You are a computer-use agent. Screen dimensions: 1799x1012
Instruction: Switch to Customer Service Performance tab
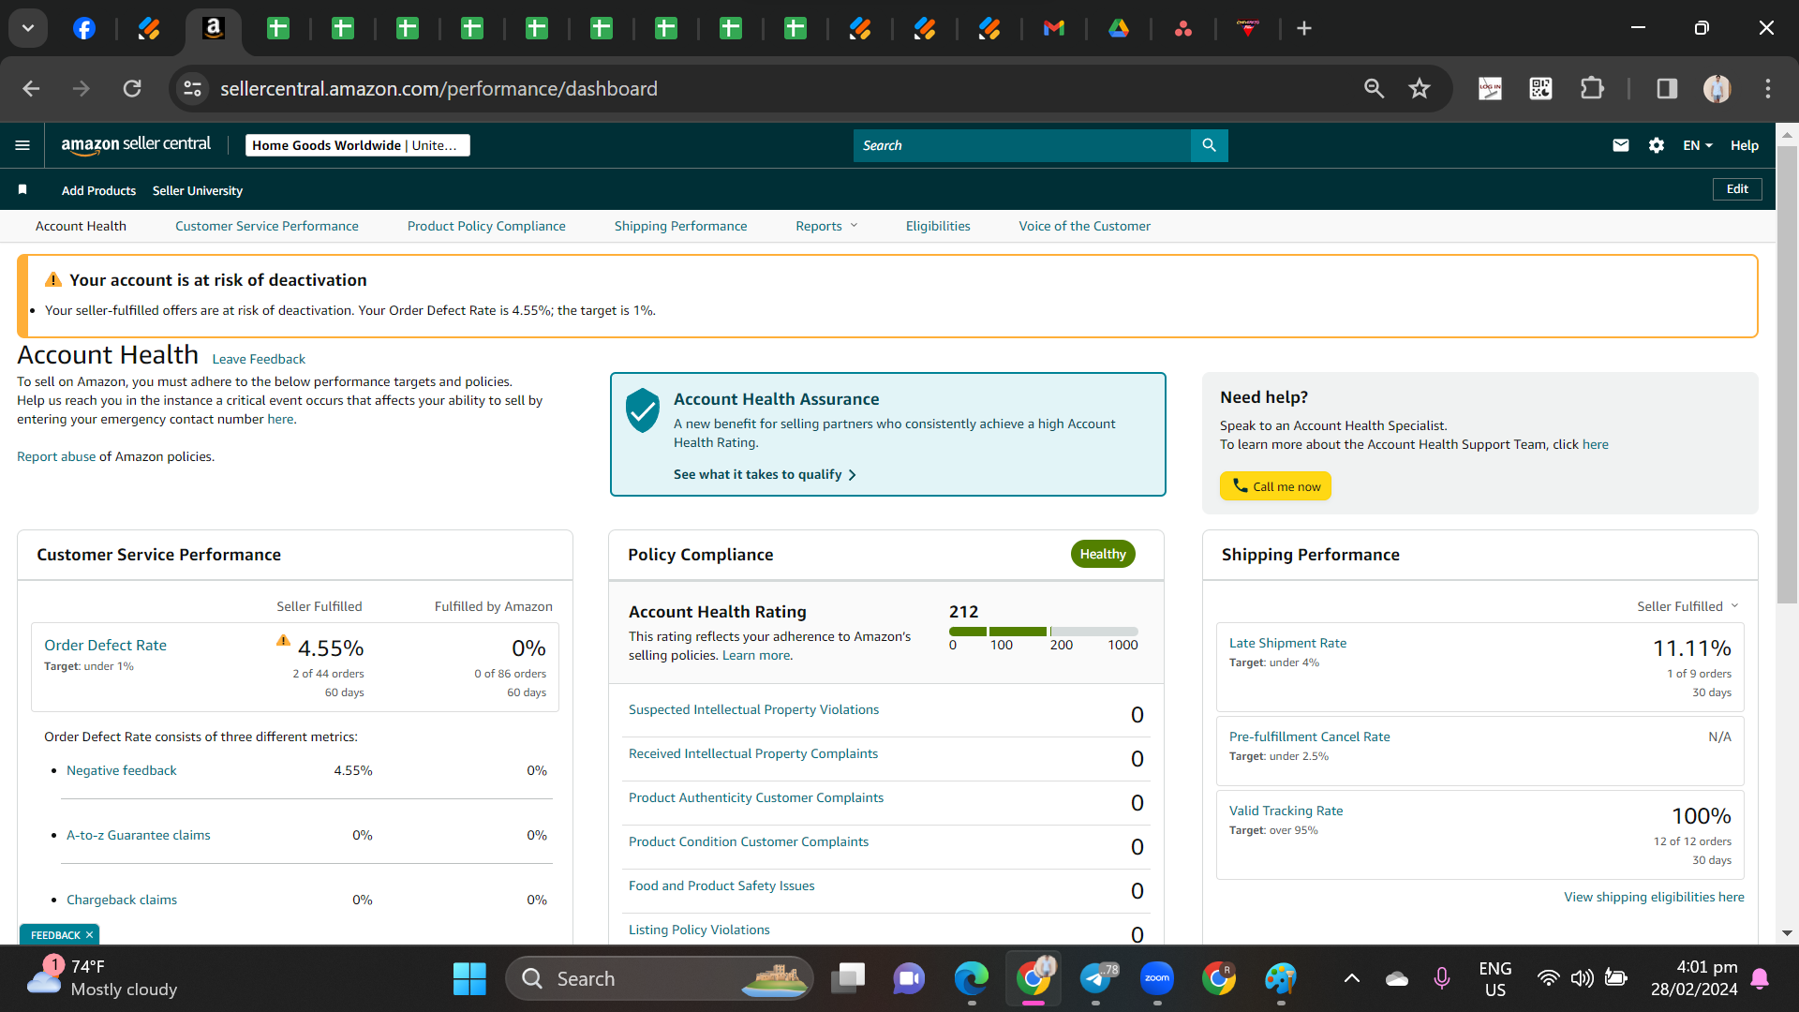pos(267,226)
